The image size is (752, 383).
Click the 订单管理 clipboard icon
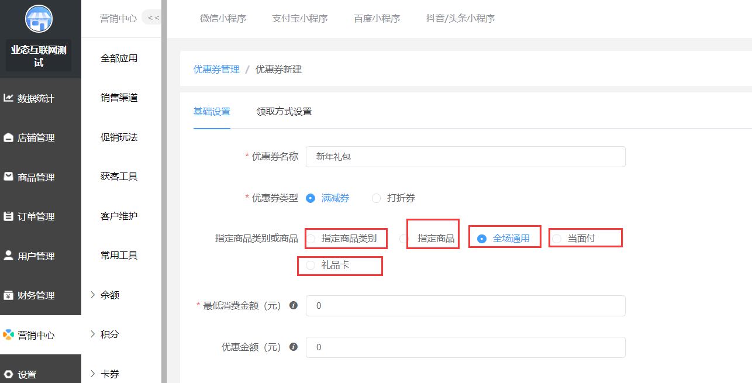click(8, 216)
